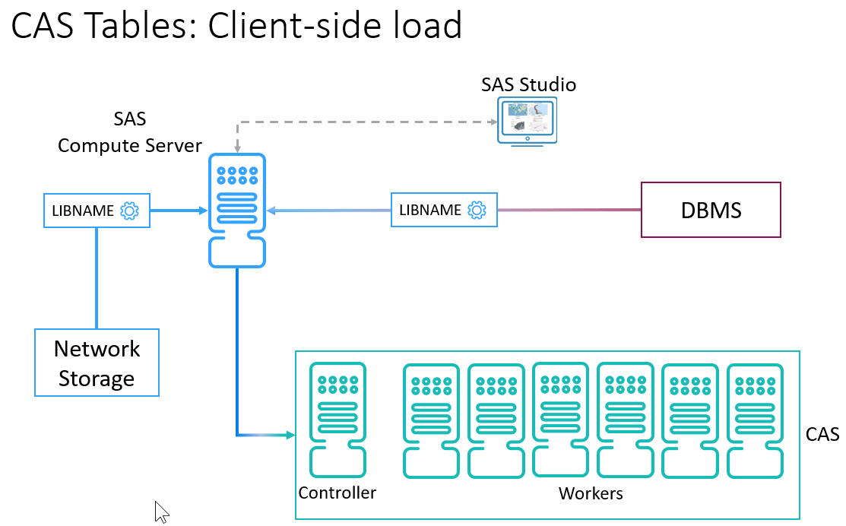Viewport: 846px width, 526px height.
Task: Open the DBMS box
Action: click(711, 210)
